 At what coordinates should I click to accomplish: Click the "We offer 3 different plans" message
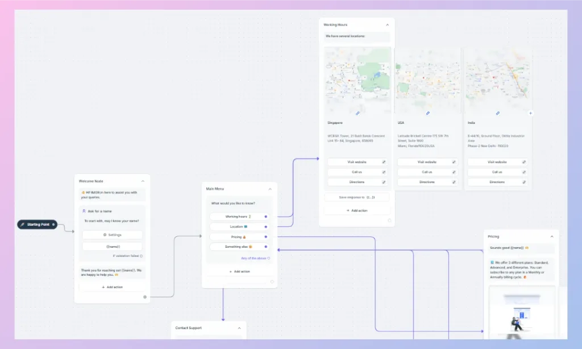coord(519,269)
